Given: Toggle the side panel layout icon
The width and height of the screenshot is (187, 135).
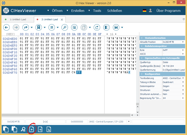Looking at the screenshot, I should (x=106, y=28).
